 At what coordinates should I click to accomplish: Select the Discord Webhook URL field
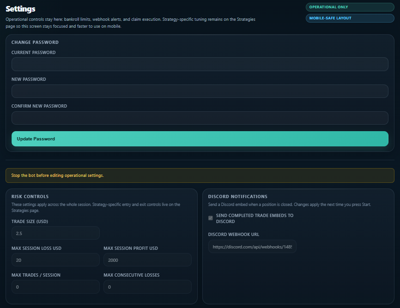tap(252, 246)
